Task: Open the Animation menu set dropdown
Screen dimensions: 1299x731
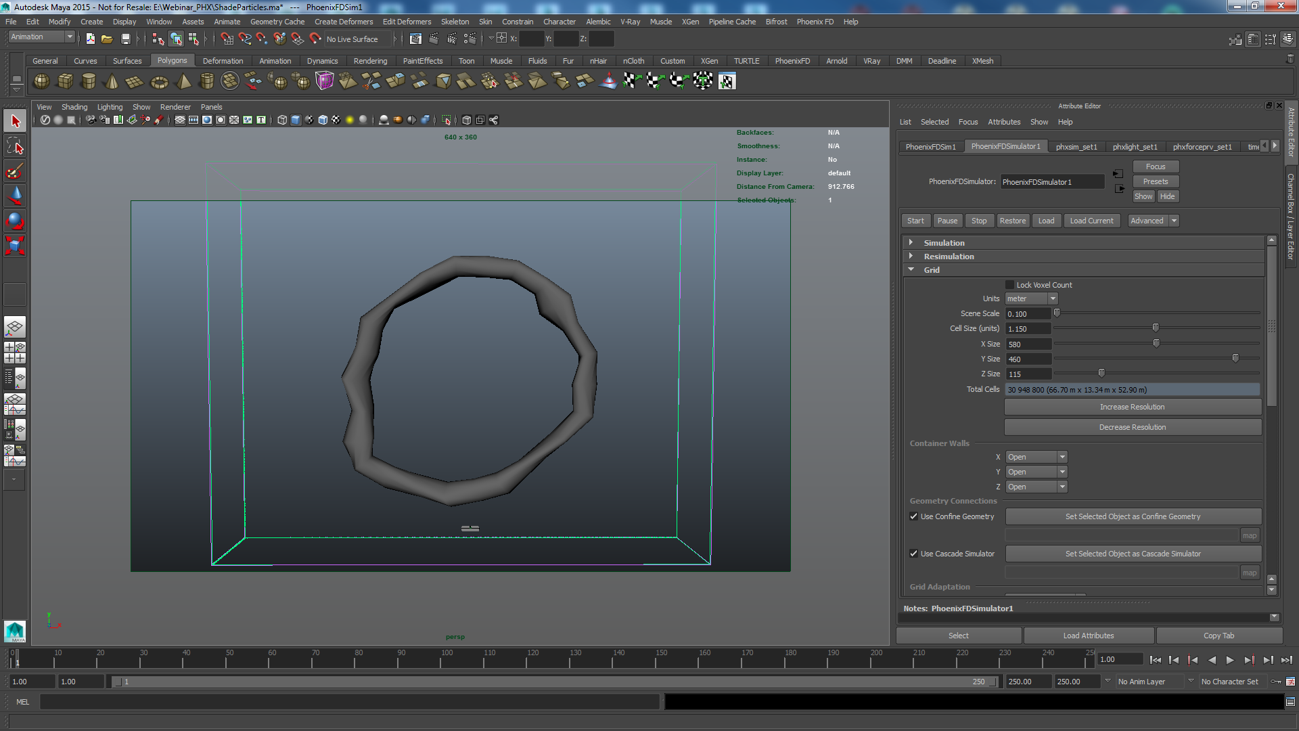Action: click(x=41, y=37)
